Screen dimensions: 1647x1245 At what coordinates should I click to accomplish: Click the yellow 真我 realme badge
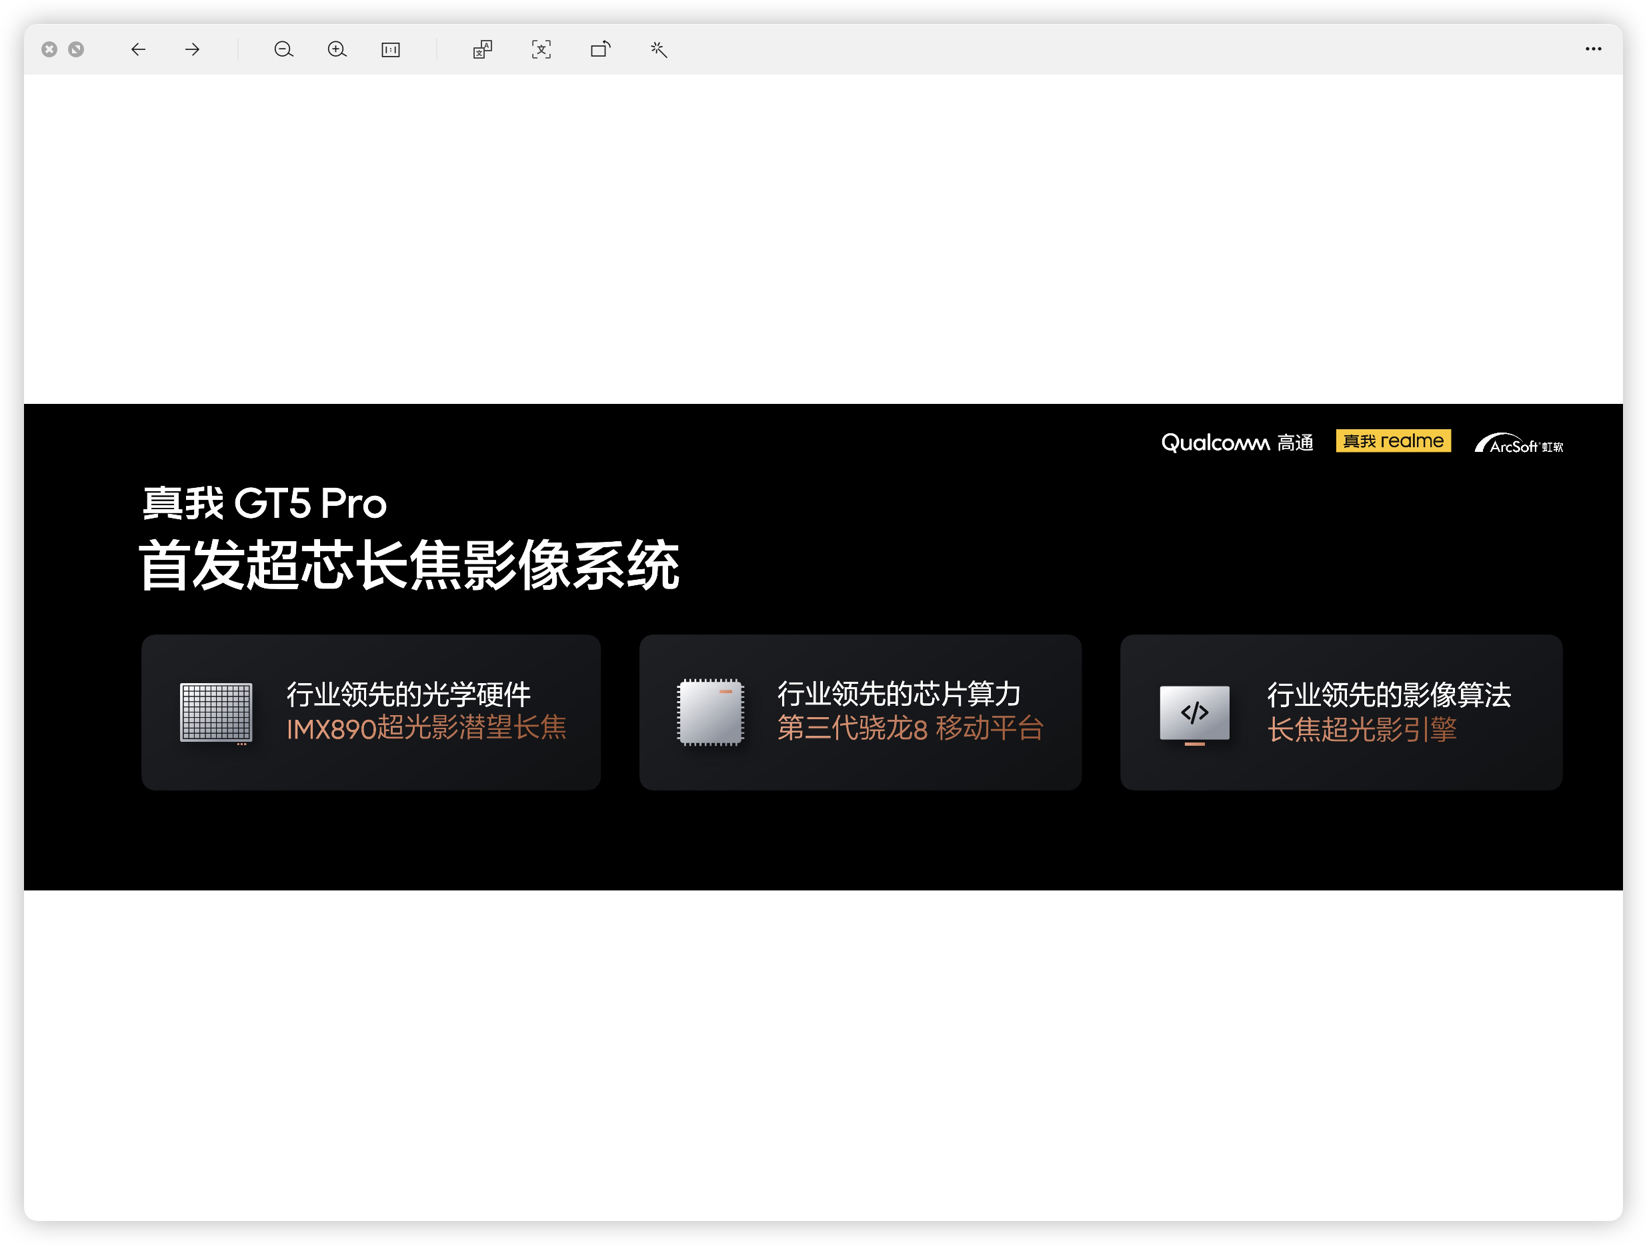point(1393,441)
